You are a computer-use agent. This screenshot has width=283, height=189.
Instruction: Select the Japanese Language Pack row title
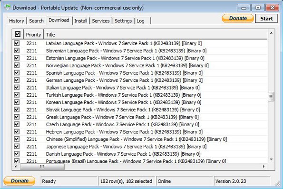[126, 147]
